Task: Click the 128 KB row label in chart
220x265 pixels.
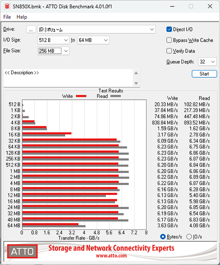Action: click(13, 153)
